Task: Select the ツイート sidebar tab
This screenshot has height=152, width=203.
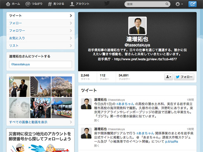Action: coord(41,16)
